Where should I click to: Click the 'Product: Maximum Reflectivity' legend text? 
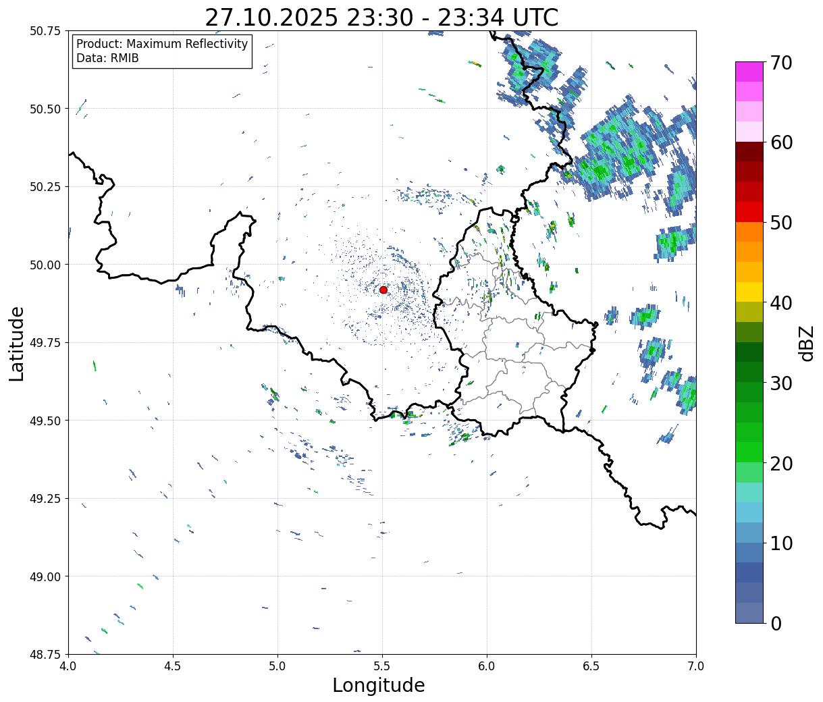[162, 44]
